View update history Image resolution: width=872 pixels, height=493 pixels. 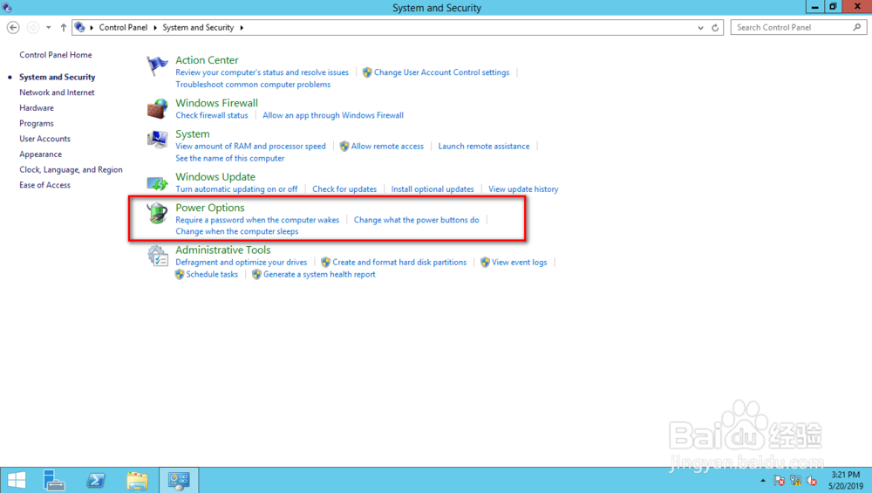point(523,189)
